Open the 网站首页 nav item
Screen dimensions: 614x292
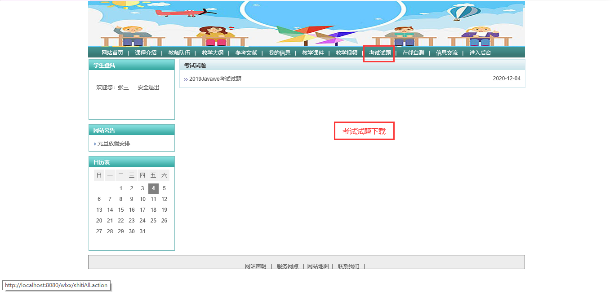pos(112,53)
